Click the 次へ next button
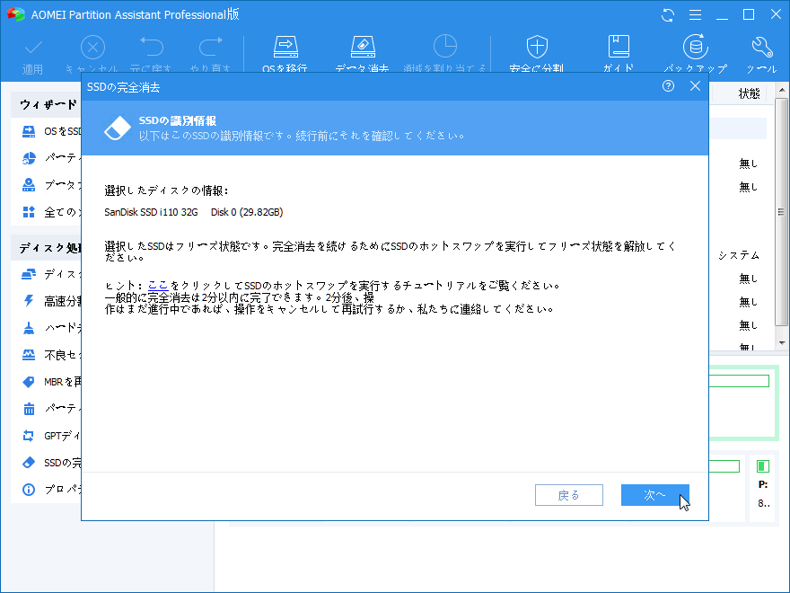Screen dimensions: 790x593 655,495
